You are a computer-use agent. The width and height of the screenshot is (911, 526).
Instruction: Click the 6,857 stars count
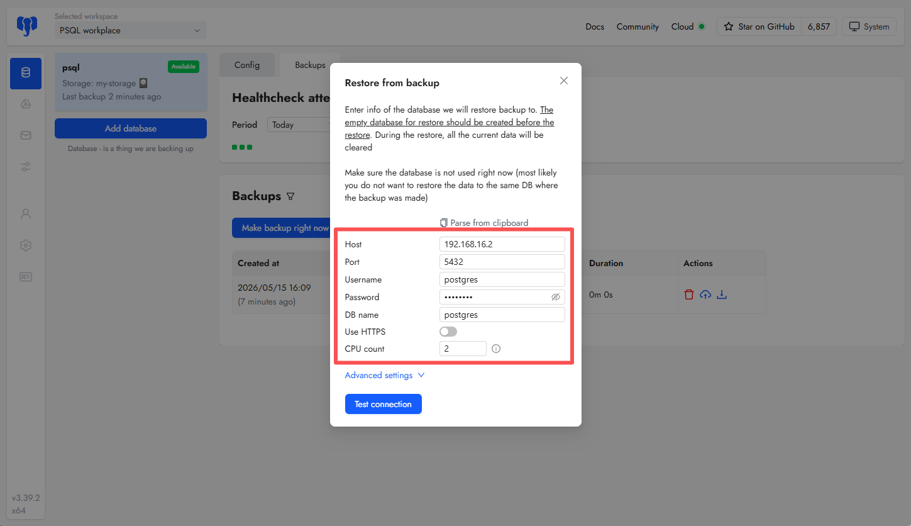(x=819, y=26)
